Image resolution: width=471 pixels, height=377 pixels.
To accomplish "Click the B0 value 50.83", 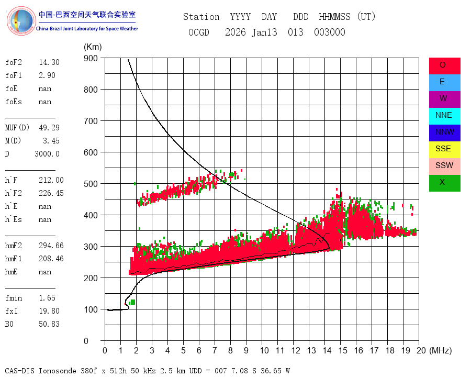I will [49, 324].
